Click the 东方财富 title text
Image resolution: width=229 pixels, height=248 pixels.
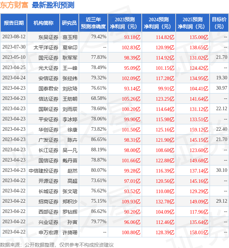(14, 5)
